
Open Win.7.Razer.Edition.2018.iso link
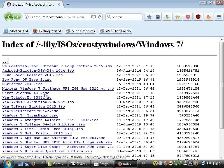tap(34, 106)
